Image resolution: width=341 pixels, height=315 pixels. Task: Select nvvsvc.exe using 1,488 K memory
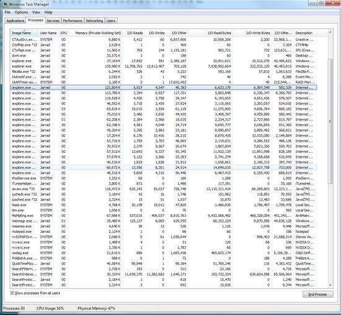pyautogui.click(x=164, y=242)
